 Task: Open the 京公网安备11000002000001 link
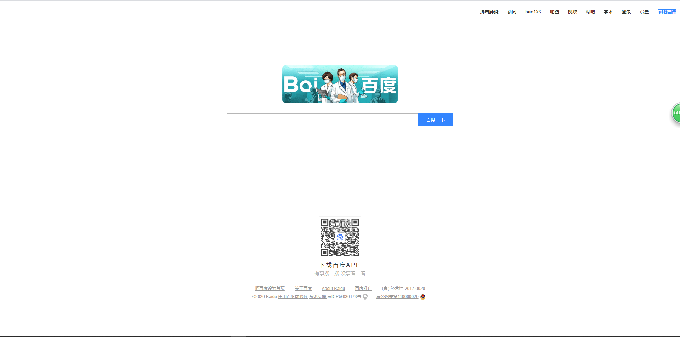(x=397, y=297)
